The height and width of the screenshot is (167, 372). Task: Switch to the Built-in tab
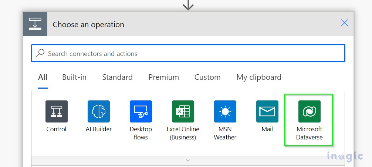click(x=74, y=77)
